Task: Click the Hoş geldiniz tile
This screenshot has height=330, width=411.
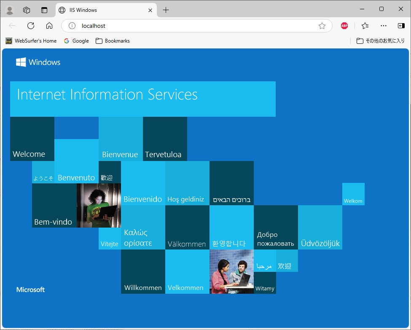Action: (188, 183)
